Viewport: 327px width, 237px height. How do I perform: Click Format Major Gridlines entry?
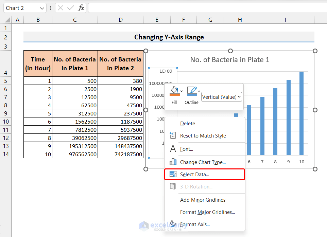point(208,212)
